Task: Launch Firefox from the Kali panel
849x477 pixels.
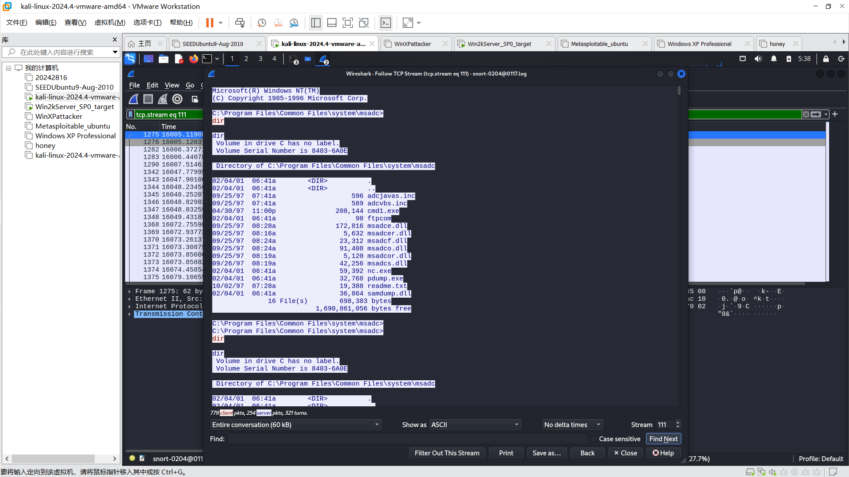Action: point(193,59)
